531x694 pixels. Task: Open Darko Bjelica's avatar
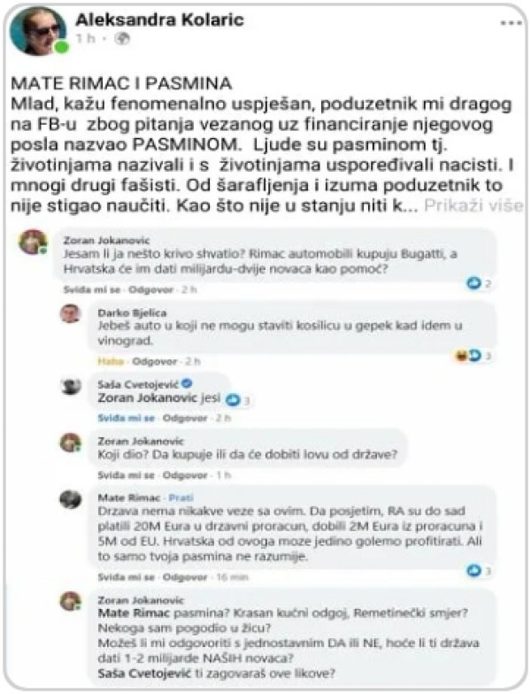pyautogui.click(x=71, y=313)
